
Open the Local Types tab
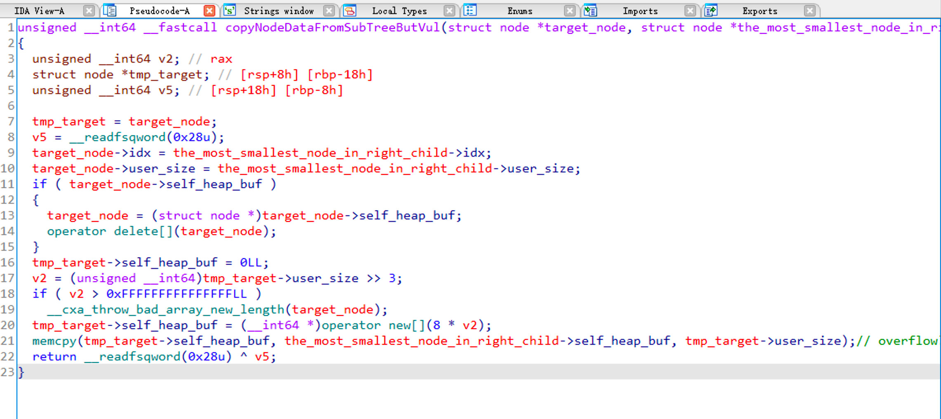[399, 11]
